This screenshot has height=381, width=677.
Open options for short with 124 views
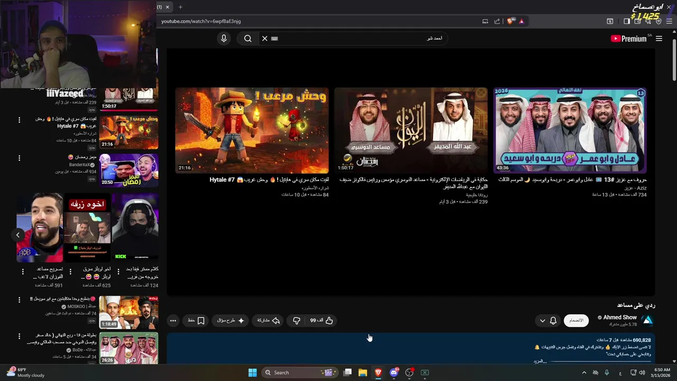(x=118, y=272)
